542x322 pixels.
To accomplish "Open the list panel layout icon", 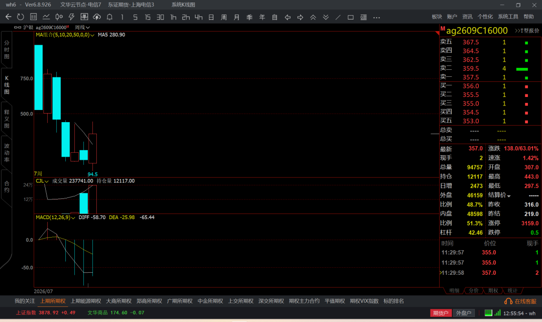I will pyautogui.click(x=364, y=17).
